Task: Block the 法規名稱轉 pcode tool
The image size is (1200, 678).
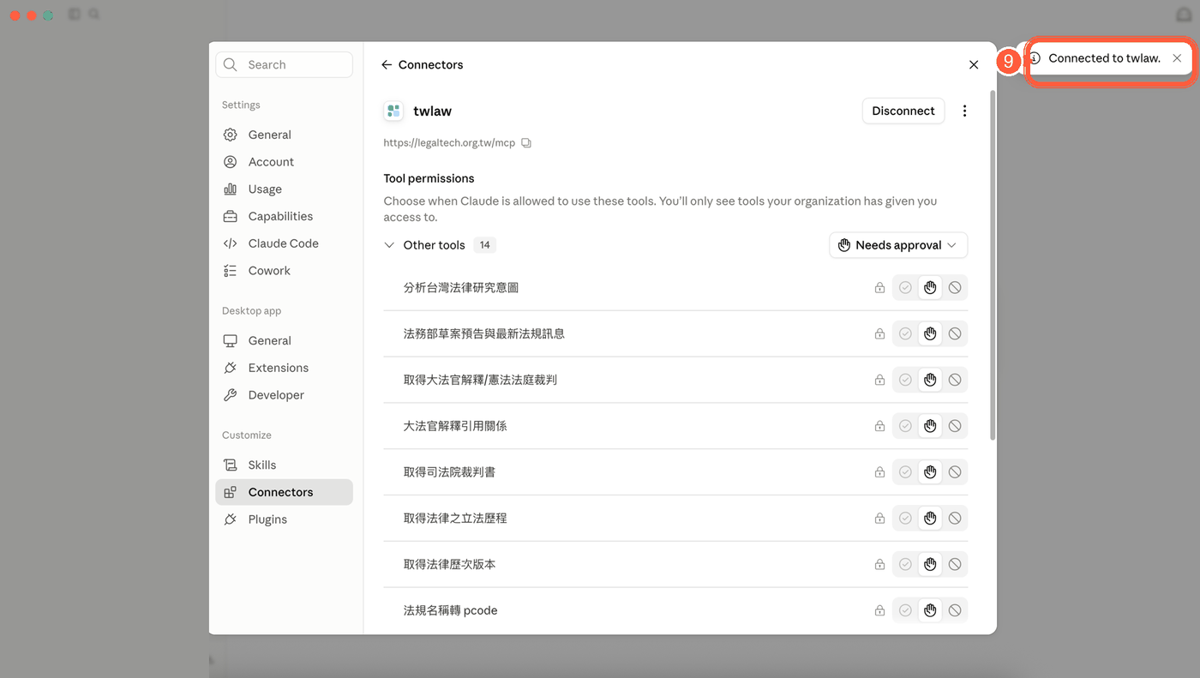Action: coord(955,610)
